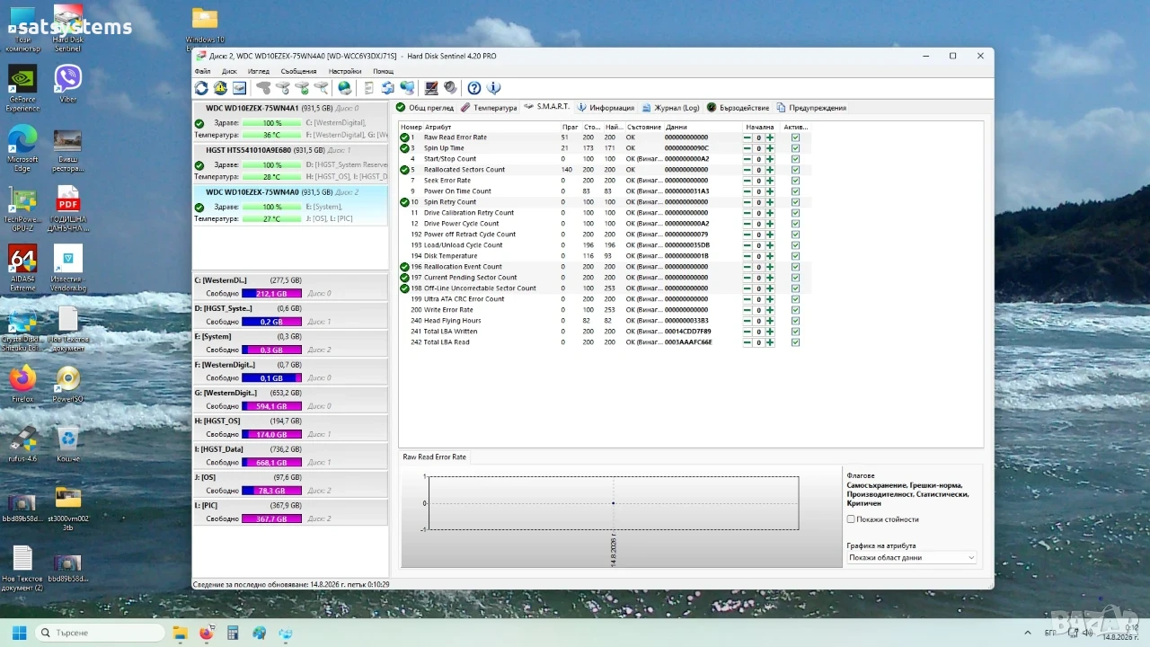
Task: Increase offset for Reallocated Sectors Count
Action: (770, 170)
